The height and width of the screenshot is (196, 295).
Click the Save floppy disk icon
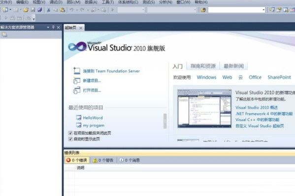(33, 10)
